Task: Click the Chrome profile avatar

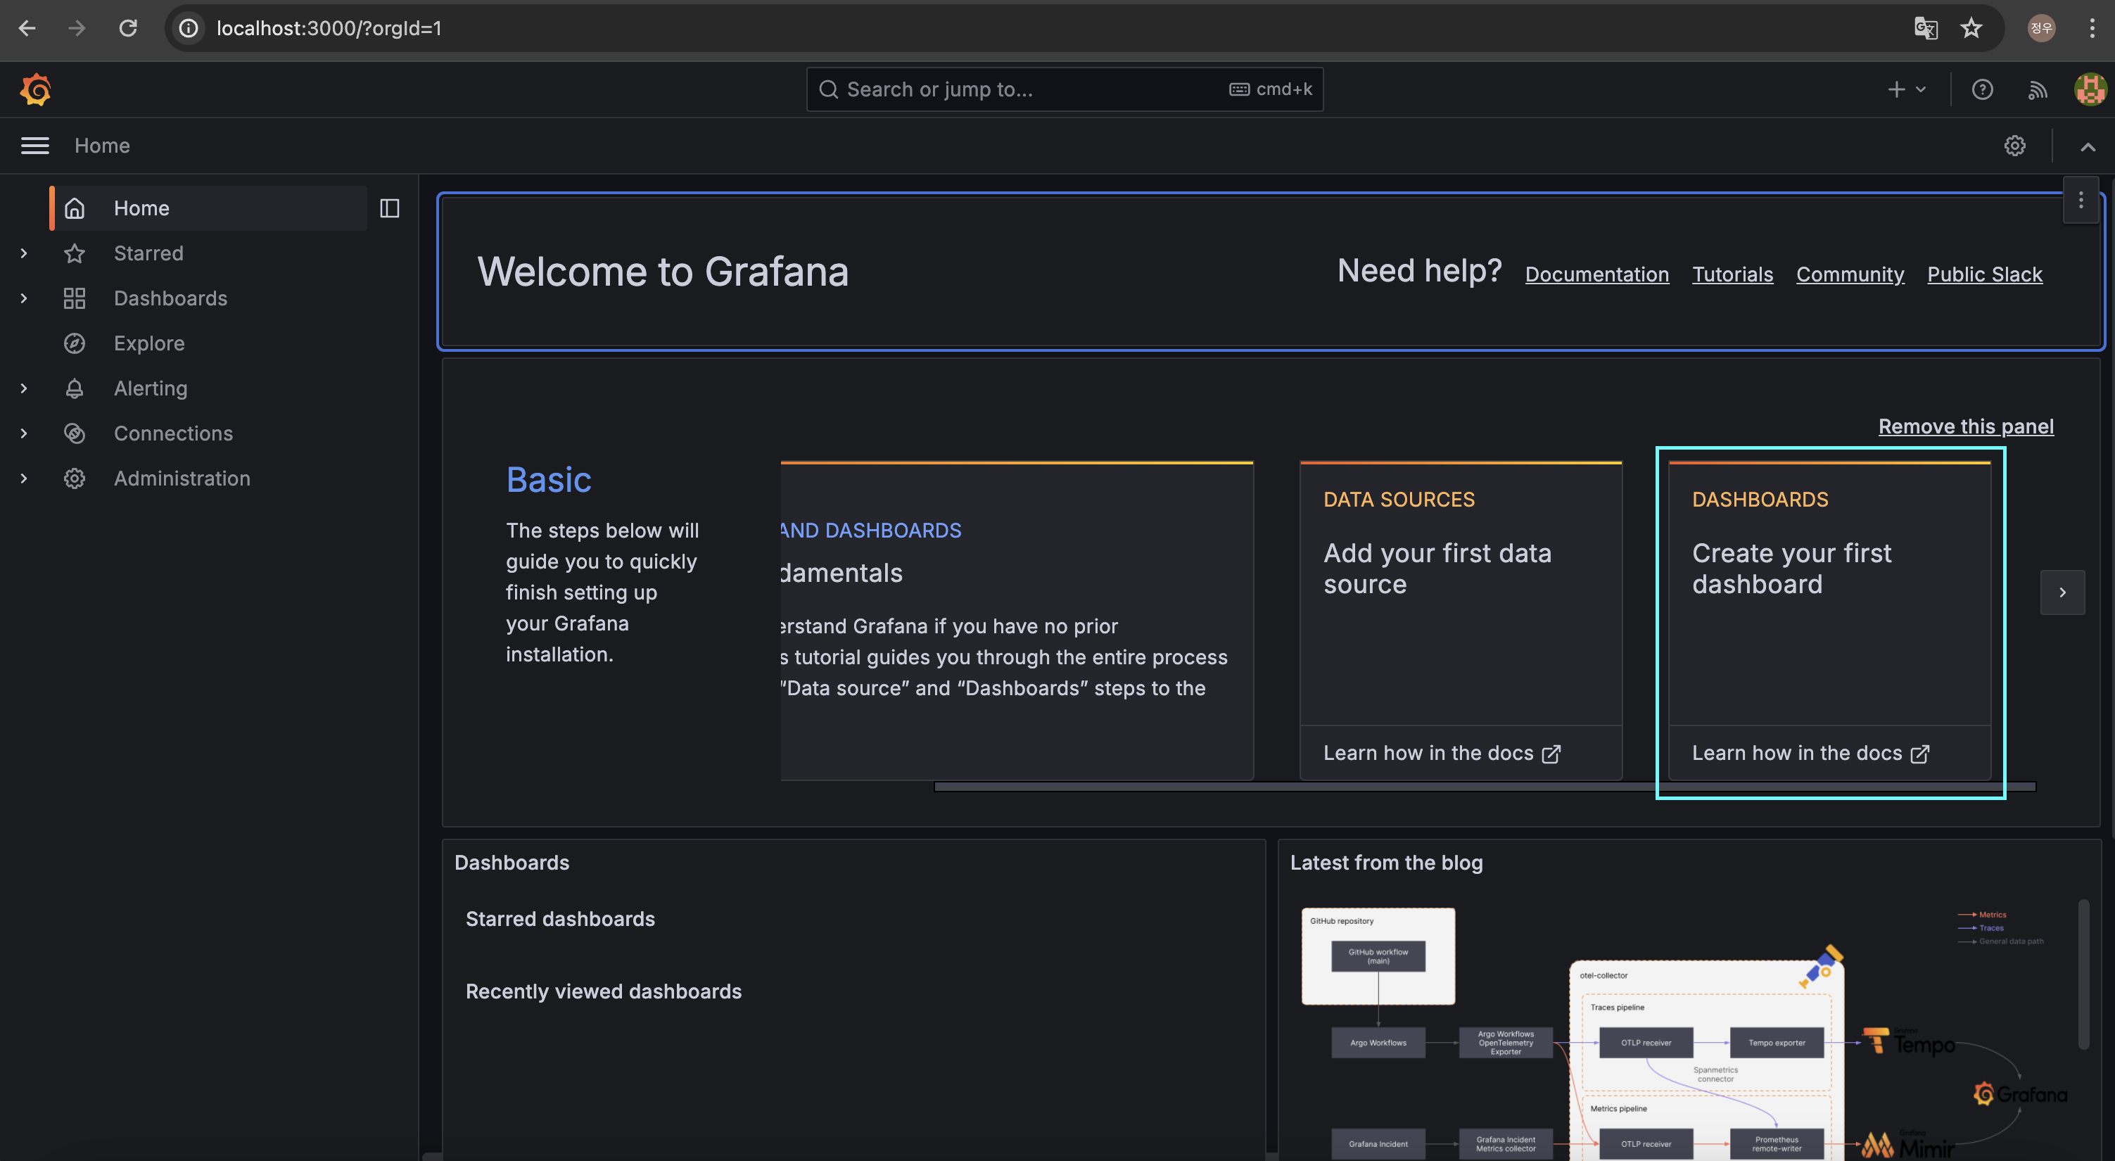Action: click(2041, 28)
